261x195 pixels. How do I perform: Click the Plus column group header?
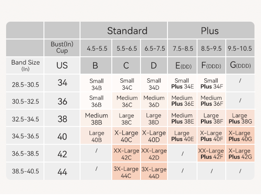pos(210,31)
